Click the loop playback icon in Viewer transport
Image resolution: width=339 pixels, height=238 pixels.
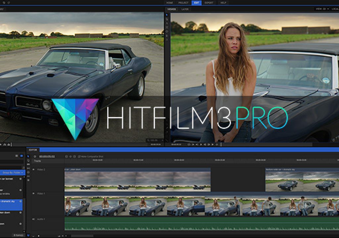click(x=217, y=144)
